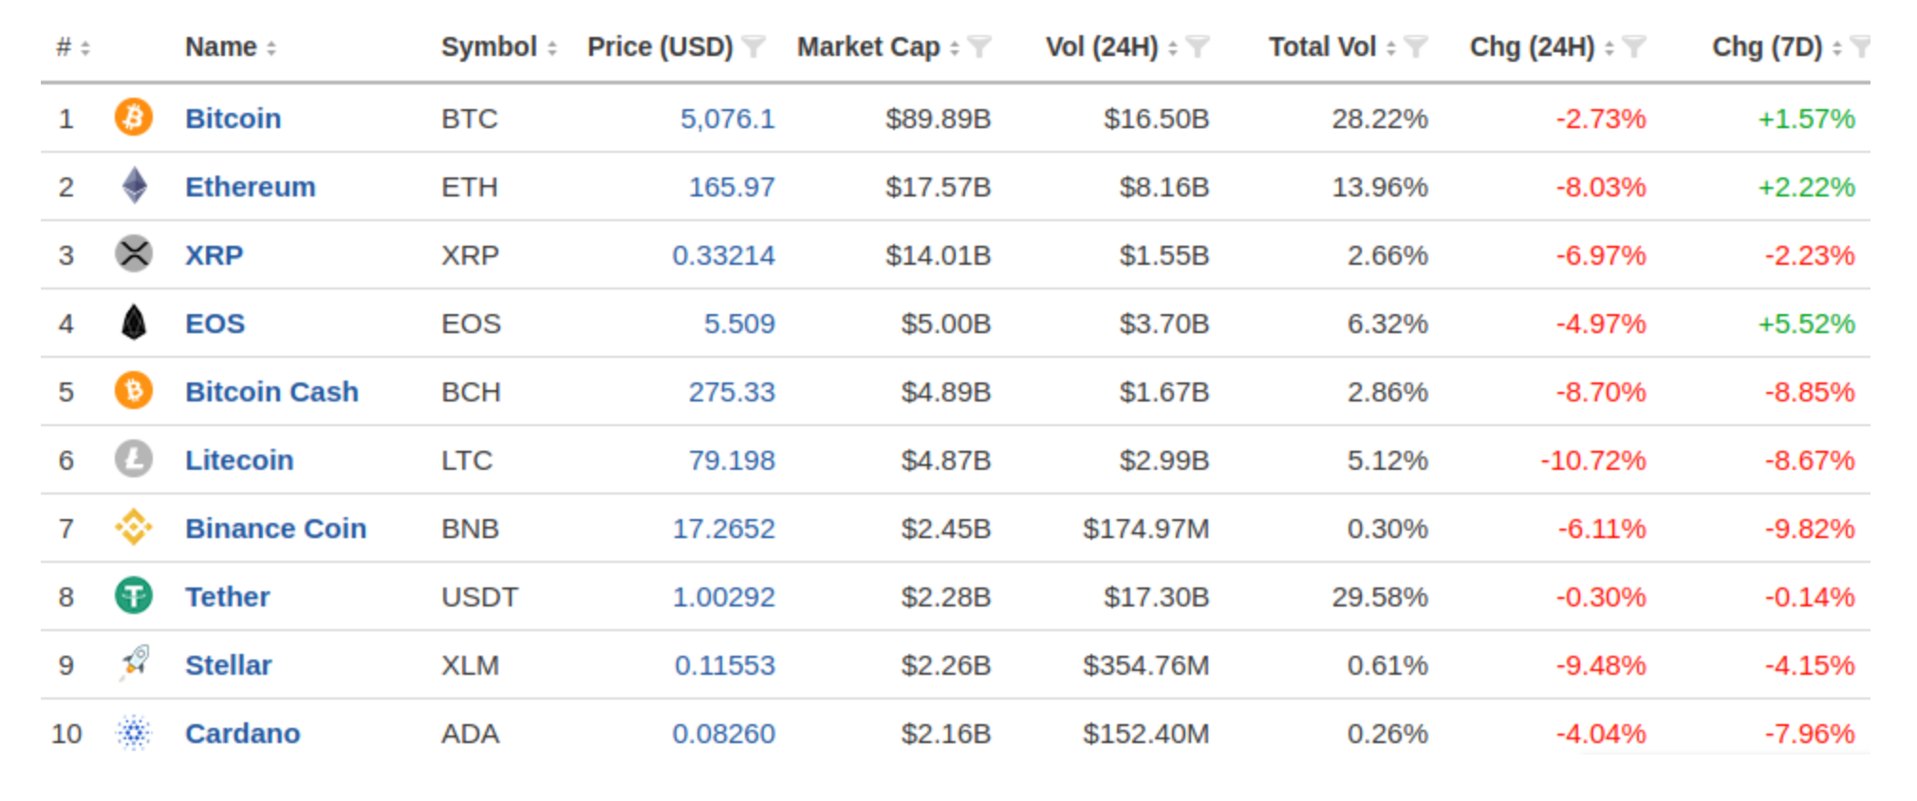
Task: Click the Stellar rocket logo icon
Action: 135,663
